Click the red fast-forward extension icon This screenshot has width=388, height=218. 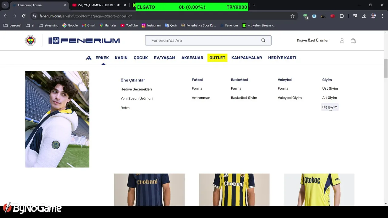(333, 16)
